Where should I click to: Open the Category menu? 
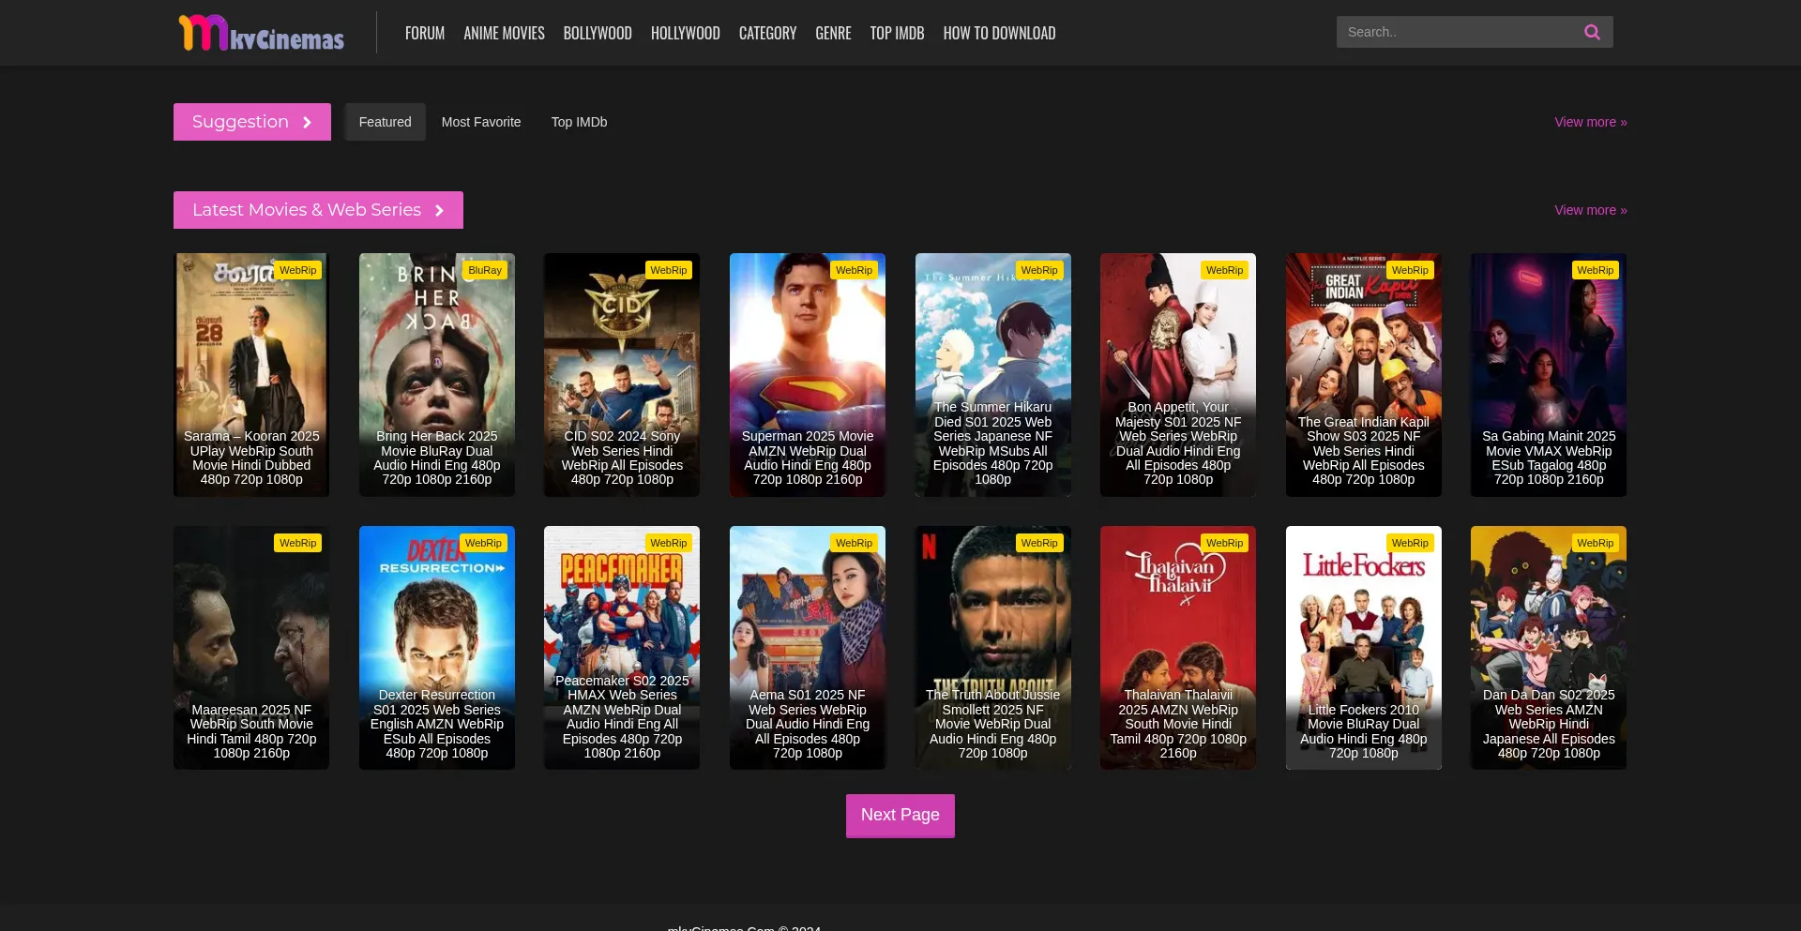point(767,33)
